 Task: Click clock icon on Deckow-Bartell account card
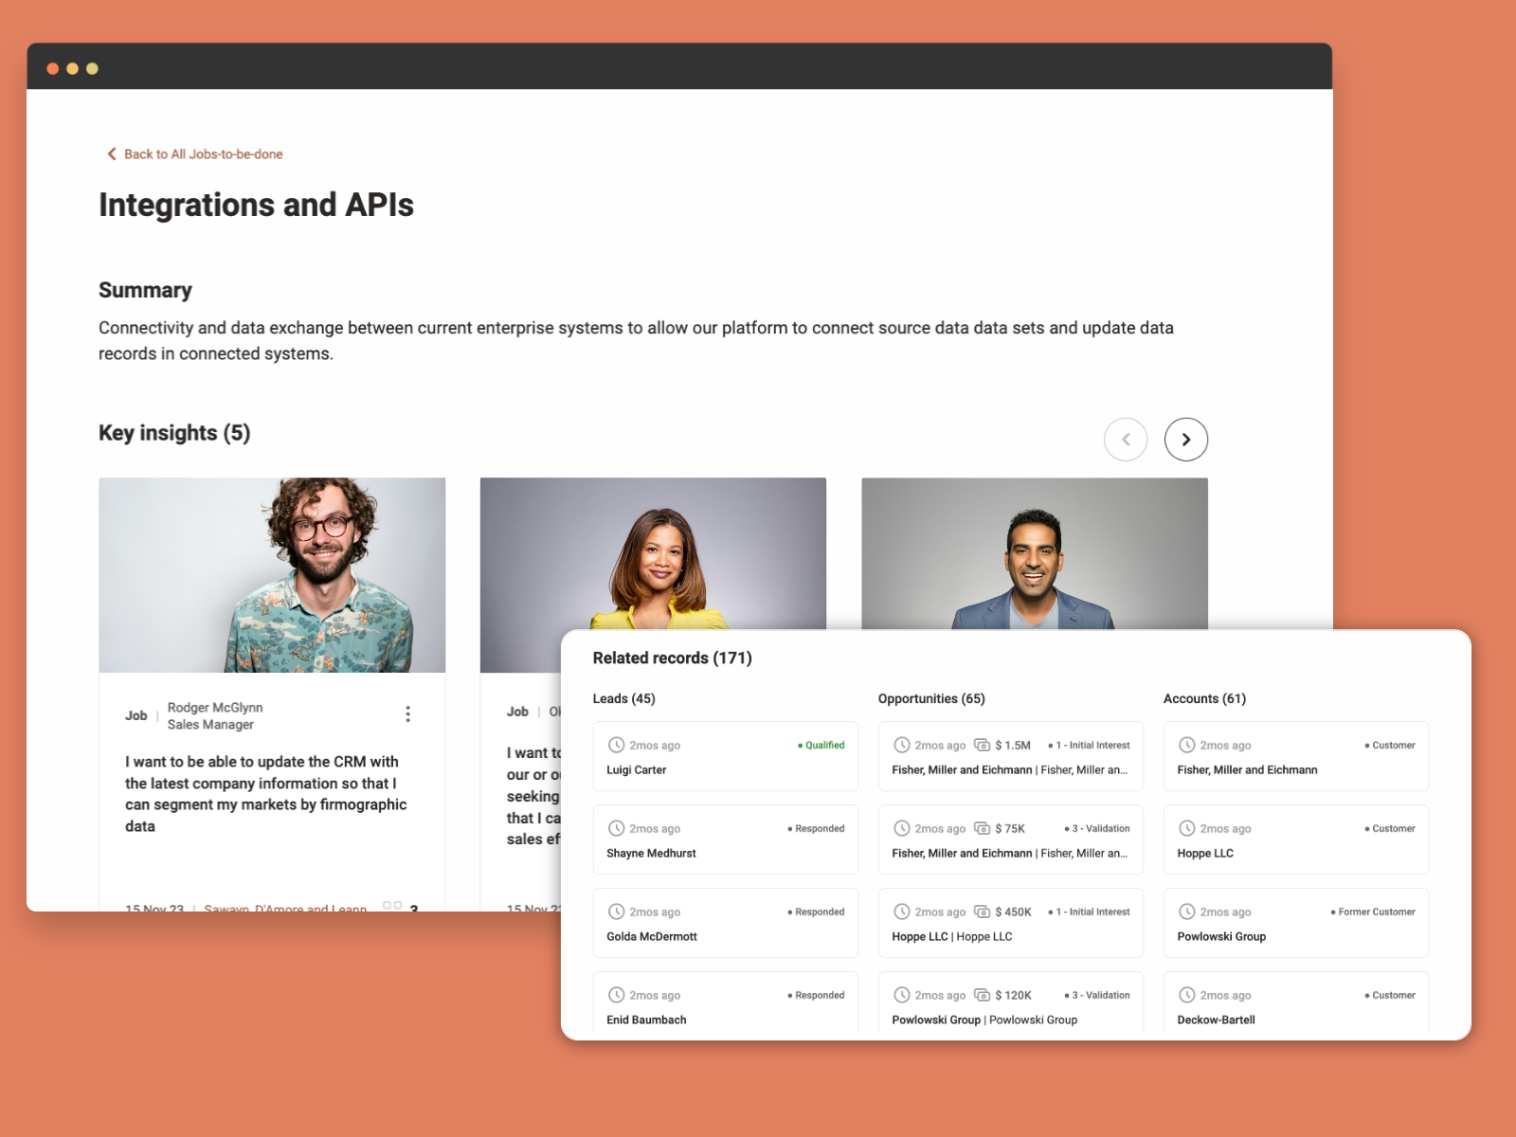pos(1186,995)
